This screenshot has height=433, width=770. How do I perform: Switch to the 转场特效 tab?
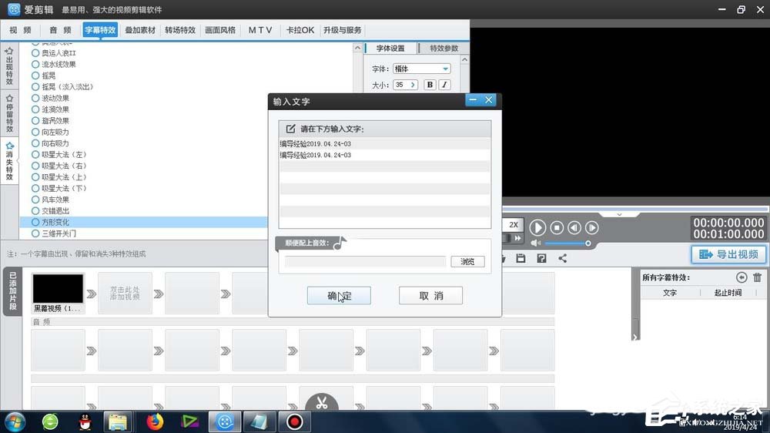[x=180, y=30]
